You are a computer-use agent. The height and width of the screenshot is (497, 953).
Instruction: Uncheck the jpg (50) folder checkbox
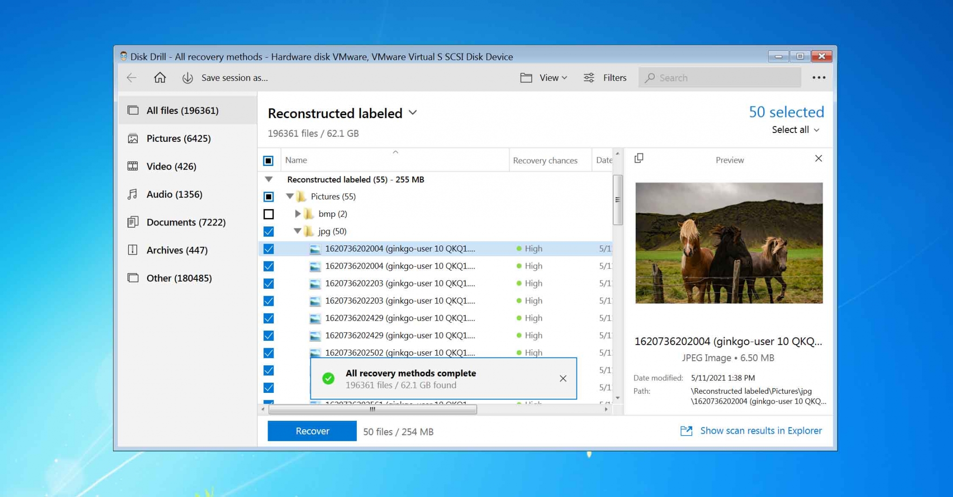click(269, 231)
